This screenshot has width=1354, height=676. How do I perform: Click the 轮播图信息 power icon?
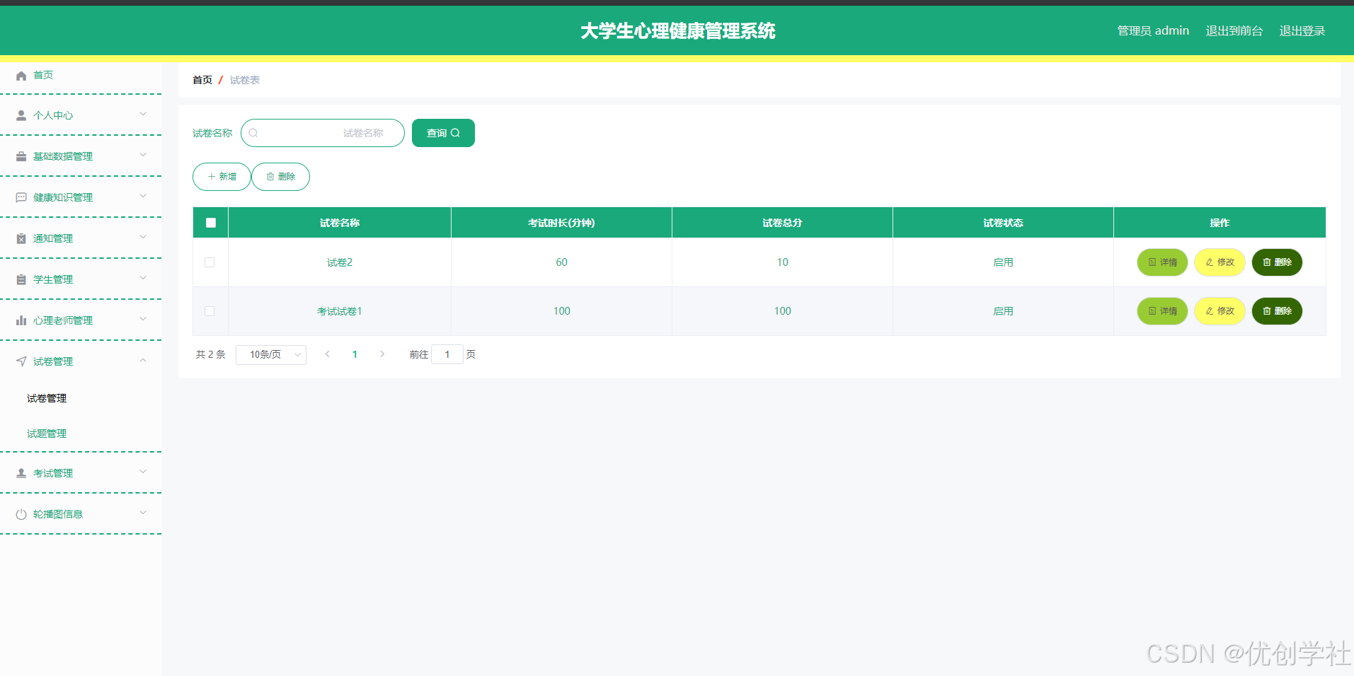pos(21,513)
